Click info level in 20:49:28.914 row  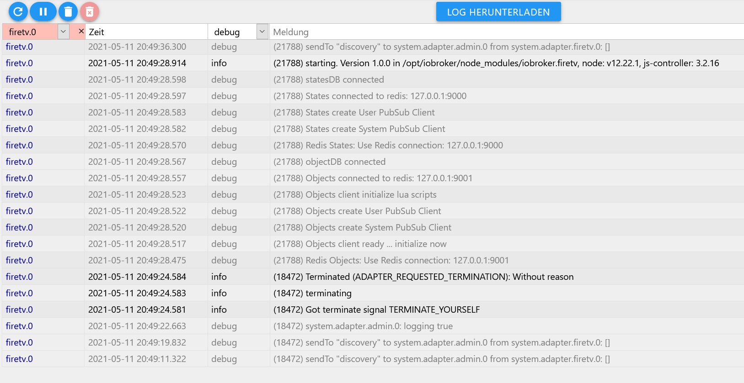(219, 63)
